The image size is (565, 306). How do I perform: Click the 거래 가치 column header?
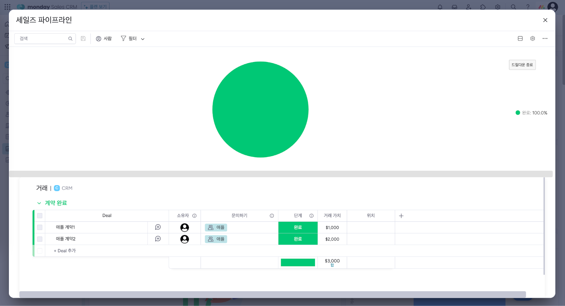point(332,216)
